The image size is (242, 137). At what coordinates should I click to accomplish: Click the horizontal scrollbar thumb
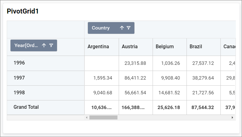(x=103, y=118)
